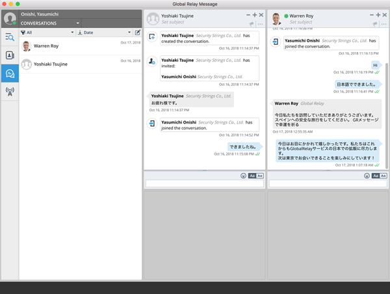Click the user invited event icon
The width and height of the screenshot is (390, 294).
[x=152, y=61]
